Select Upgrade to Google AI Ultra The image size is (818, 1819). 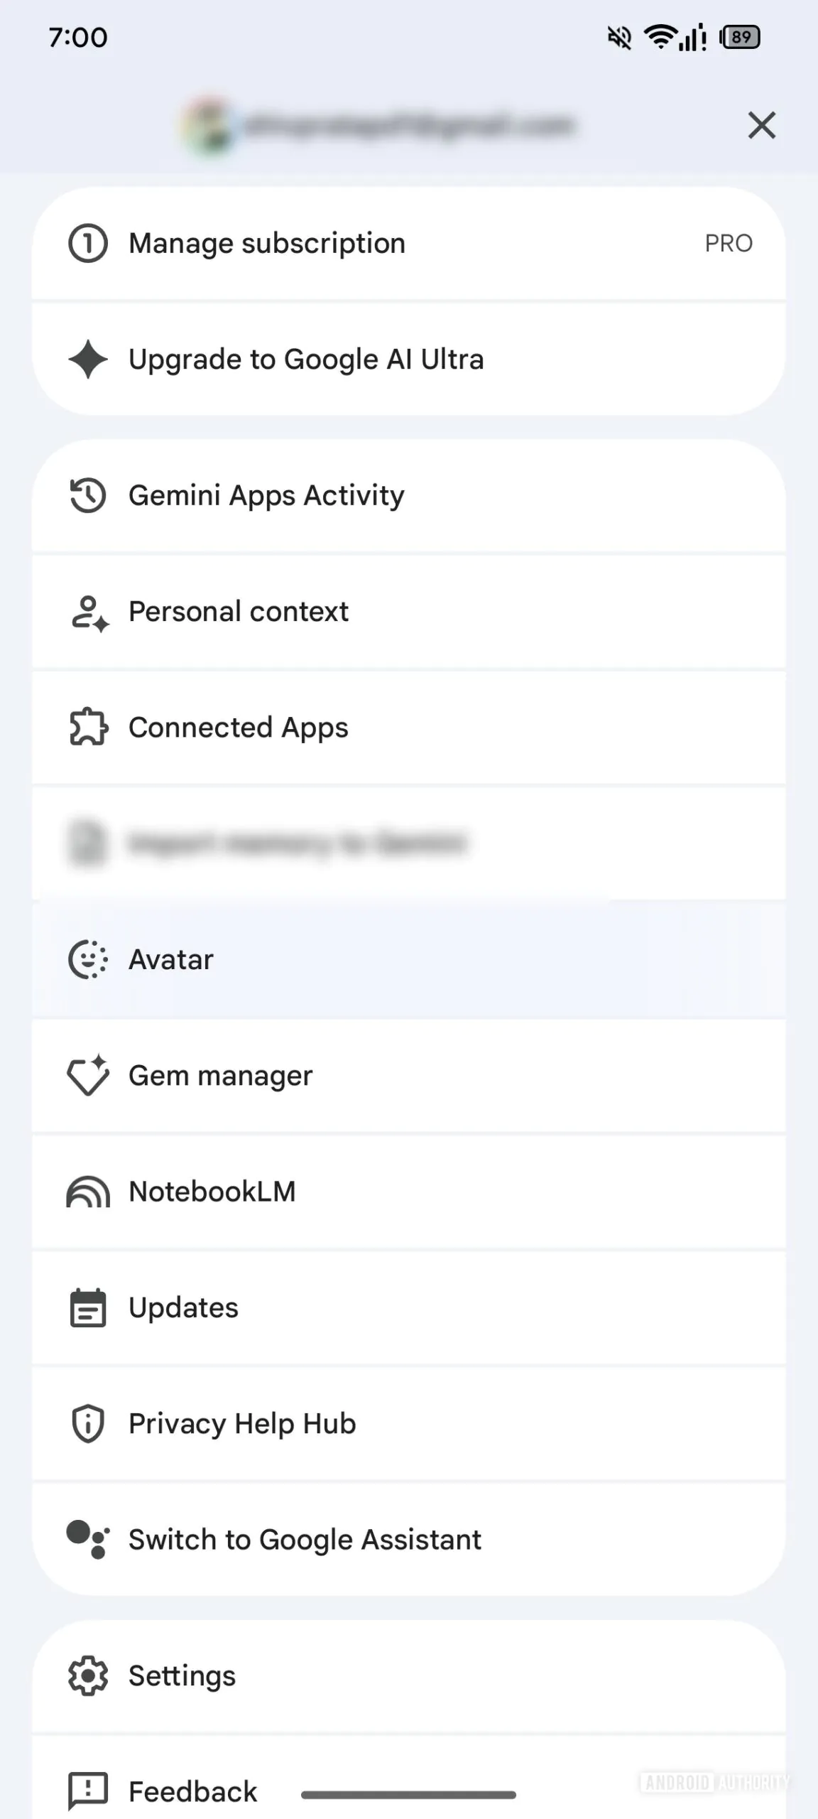point(306,360)
